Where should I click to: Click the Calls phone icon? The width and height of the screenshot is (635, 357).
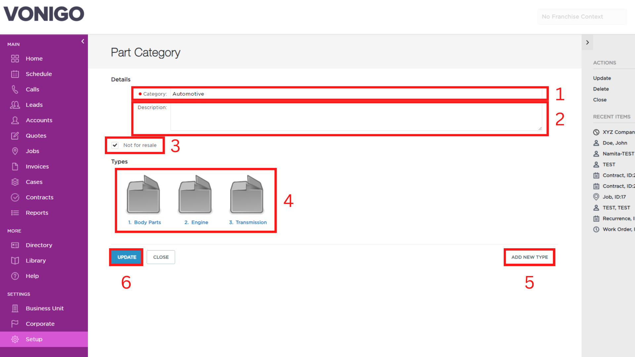[15, 89]
